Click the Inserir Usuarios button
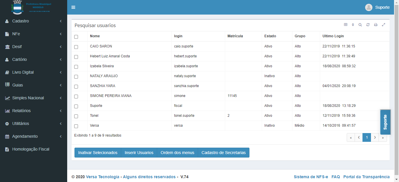This screenshot has height=182, width=399. click(139, 153)
